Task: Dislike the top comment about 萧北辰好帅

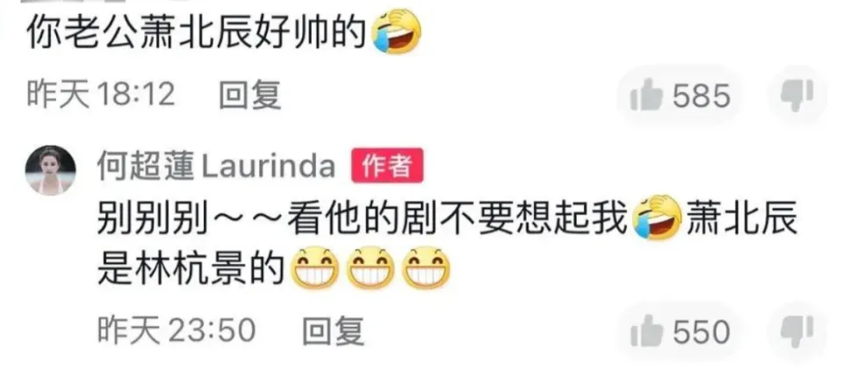Action: pyautogui.click(x=797, y=96)
